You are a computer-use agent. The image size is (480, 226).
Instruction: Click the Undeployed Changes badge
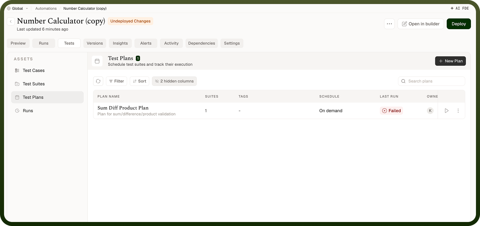(130, 21)
